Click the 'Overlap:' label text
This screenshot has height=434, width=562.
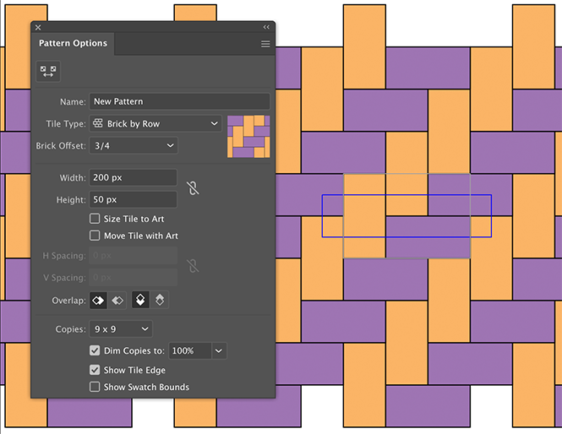(68, 301)
